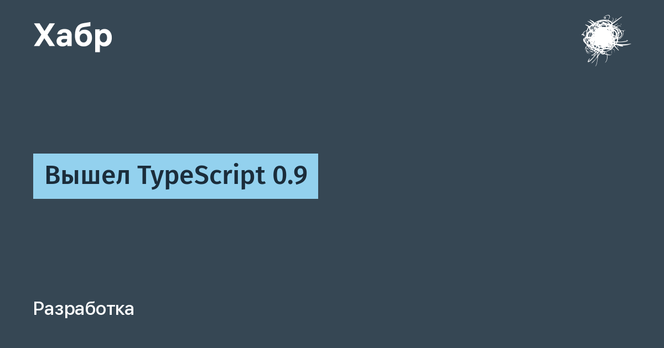
Task: Click the blue banner's right edge after 0.9
Action: tap(313, 176)
